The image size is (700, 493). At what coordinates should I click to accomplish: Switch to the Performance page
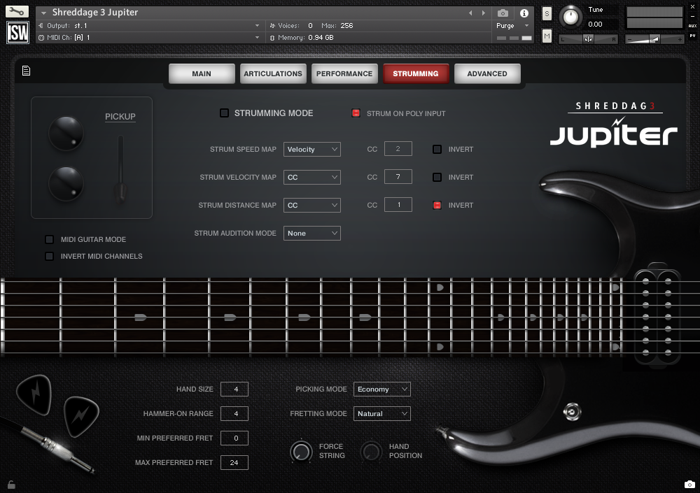click(344, 73)
